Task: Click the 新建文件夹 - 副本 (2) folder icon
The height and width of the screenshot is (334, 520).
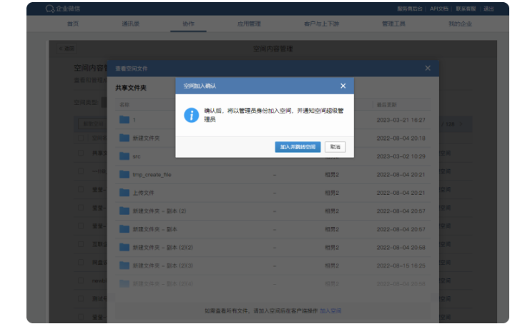Action: tap(124, 211)
